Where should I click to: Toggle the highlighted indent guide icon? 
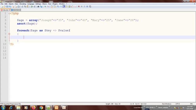tap(64, 6)
